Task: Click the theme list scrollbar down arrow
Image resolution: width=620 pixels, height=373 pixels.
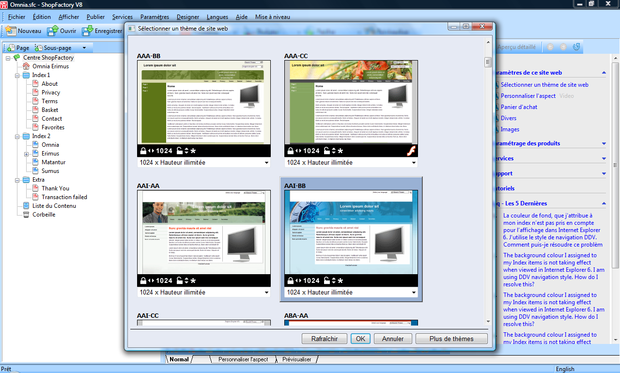Action: [488, 321]
